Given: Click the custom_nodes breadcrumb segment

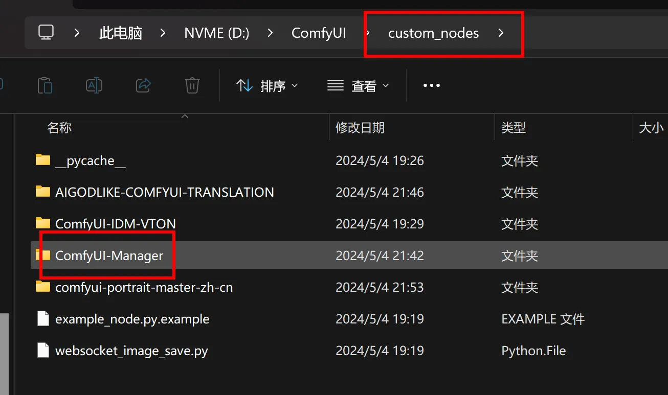Looking at the screenshot, I should 433,33.
